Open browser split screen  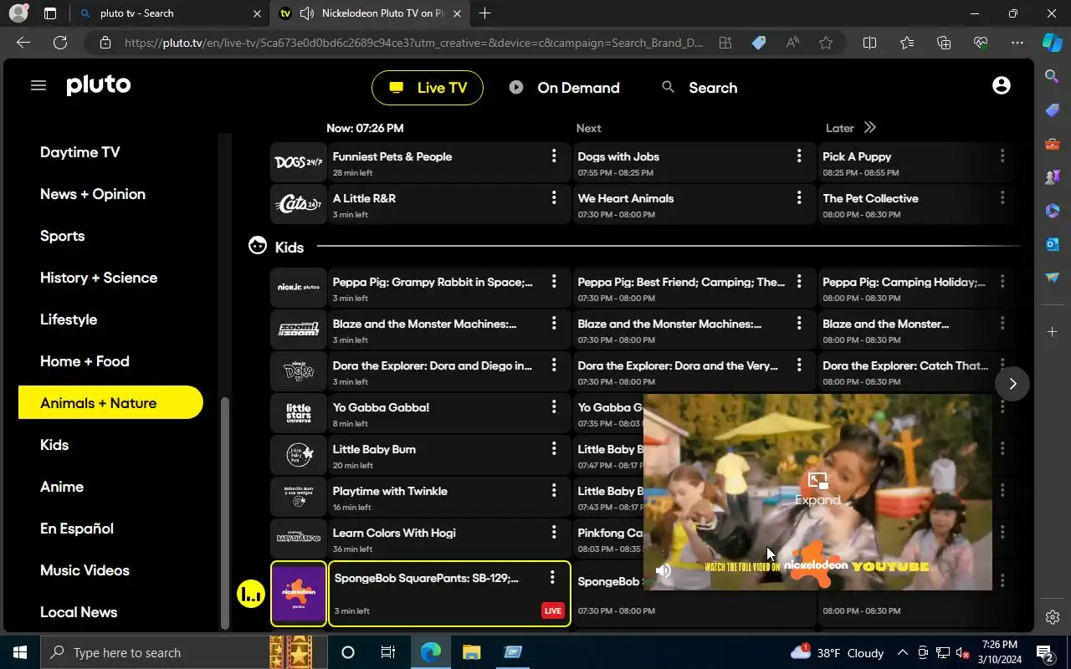pyautogui.click(x=869, y=43)
